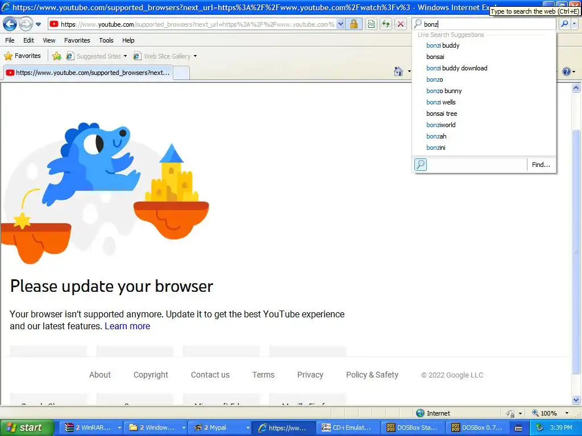Click the Add to Favorites Bar icon
582x436 pixels.
coord(57,56)
